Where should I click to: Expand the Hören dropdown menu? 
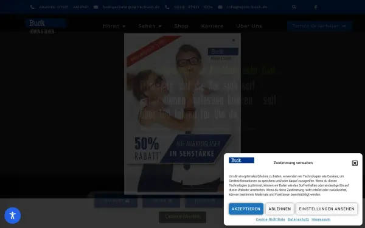pos(114,26)
